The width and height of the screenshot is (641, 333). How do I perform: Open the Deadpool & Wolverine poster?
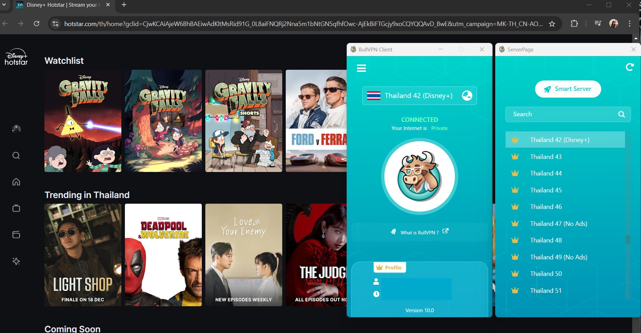(x=163, y=255)
